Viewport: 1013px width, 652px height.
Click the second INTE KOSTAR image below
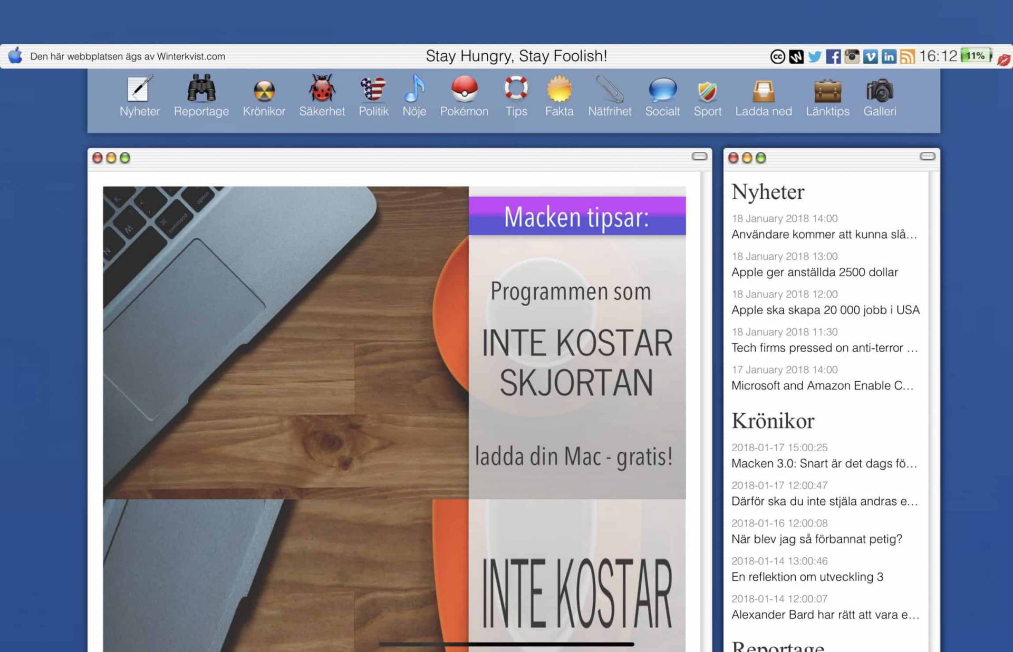pos(394,575)
